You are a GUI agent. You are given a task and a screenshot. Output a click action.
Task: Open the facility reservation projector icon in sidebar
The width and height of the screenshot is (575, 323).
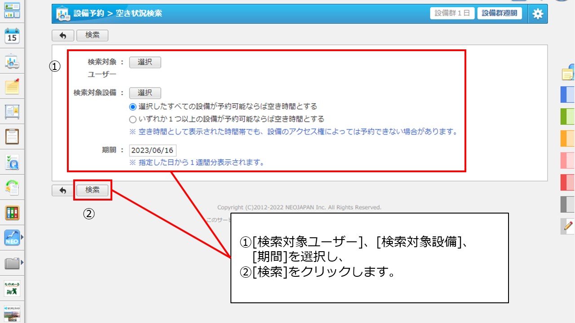tap(12, 61)
